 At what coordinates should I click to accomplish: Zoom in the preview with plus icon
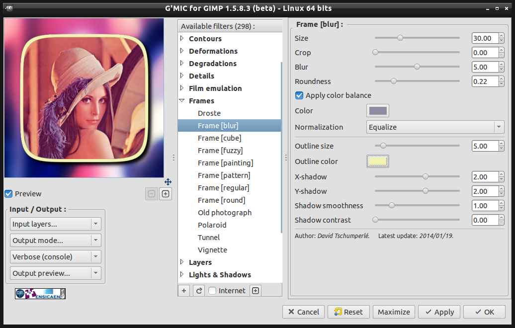click(166, 194)
